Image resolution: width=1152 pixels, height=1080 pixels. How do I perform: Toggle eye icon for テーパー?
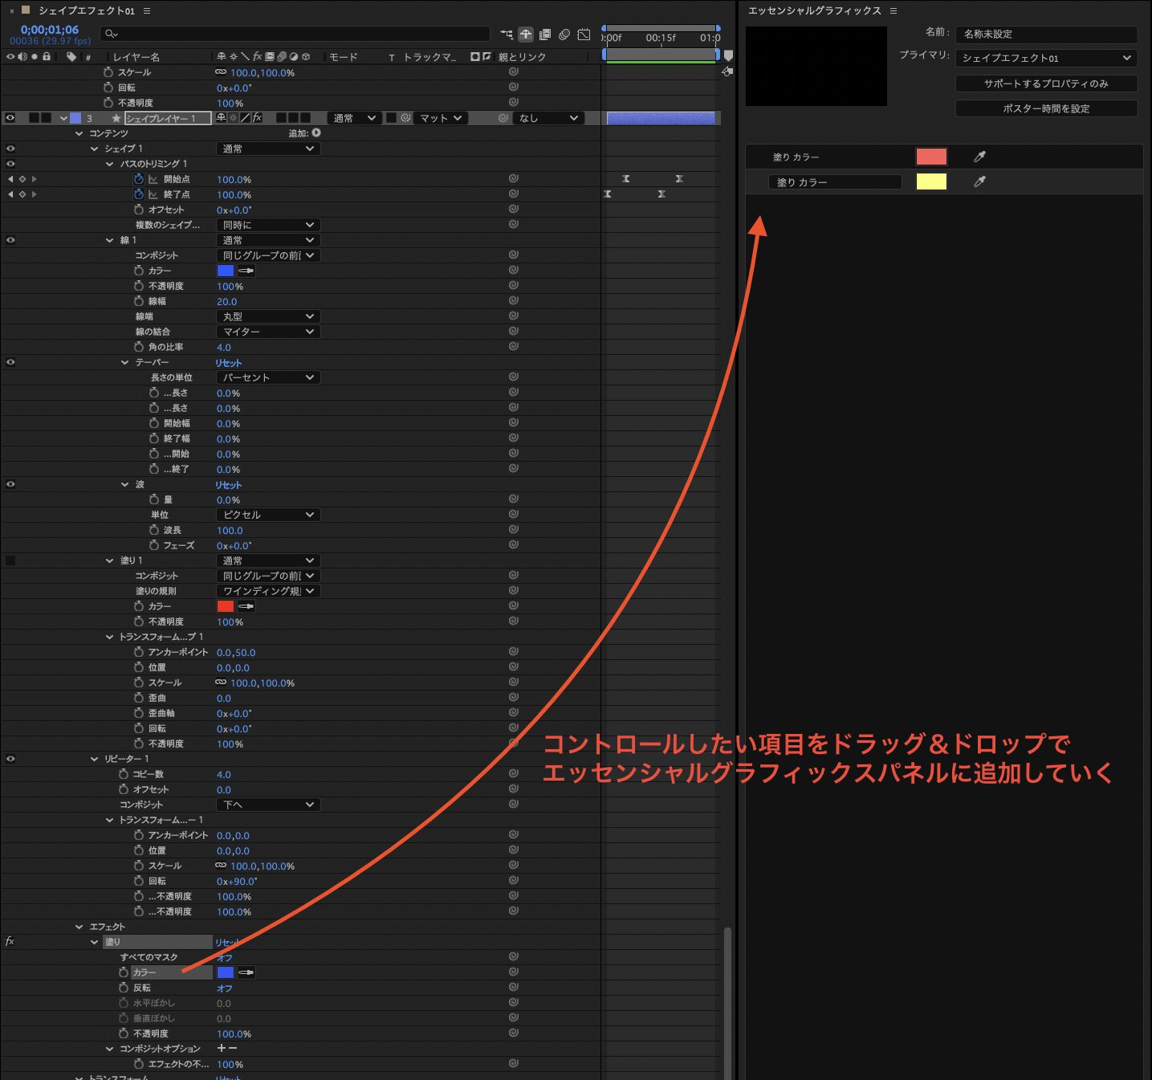(10, 362)
